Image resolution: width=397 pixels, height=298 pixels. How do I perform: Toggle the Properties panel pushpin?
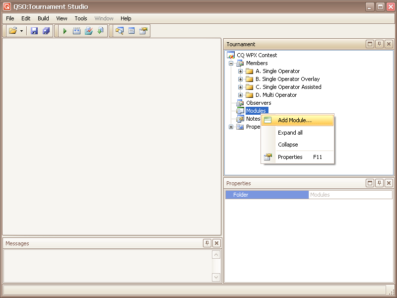coord(379,183)
